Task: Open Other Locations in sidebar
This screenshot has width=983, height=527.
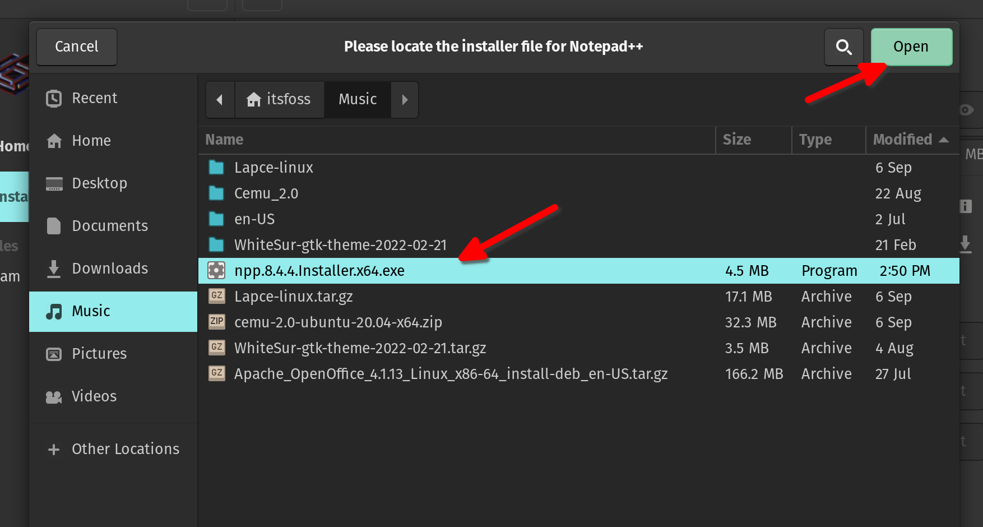Action: (113, 449)
